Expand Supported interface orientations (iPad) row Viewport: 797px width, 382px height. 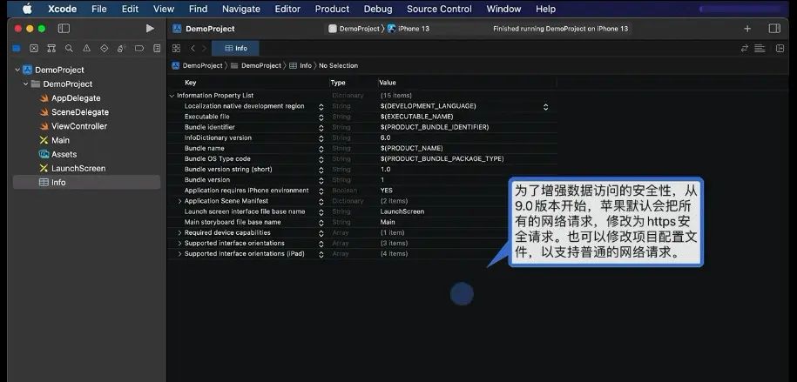click(x=180, y=253)
